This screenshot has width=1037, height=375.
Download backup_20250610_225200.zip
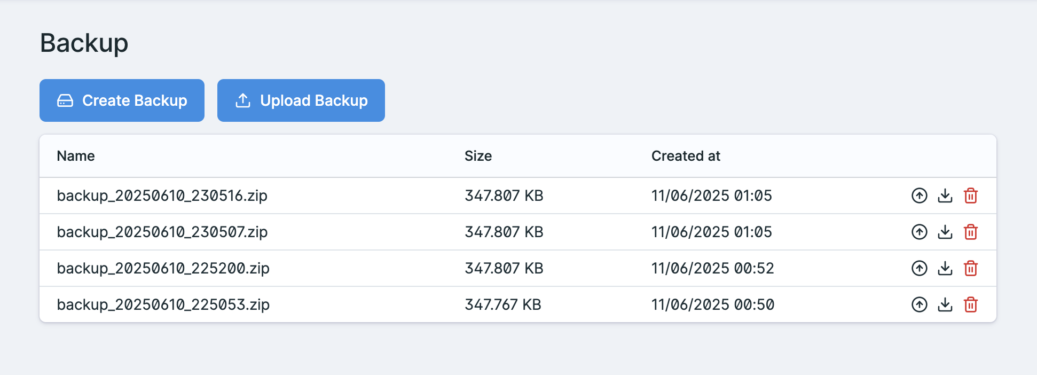(945, 269)
